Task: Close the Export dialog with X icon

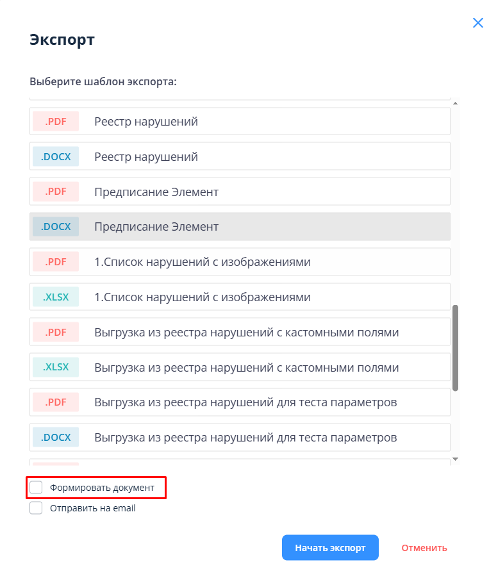Action: click(x=477, y=23)
